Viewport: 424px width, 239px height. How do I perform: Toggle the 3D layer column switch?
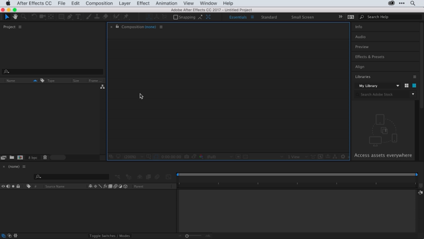(x=126, y=186)
